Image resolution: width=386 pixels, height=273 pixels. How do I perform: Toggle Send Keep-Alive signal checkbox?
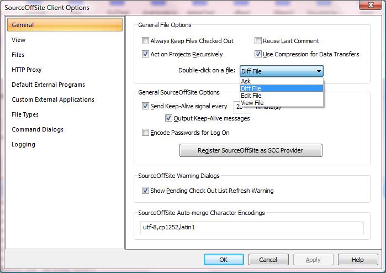tap(146, 106)
